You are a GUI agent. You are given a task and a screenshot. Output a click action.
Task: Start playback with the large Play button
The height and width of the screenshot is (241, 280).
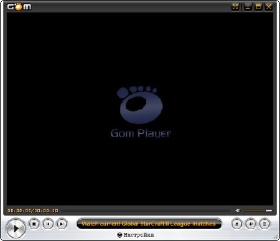16,229
